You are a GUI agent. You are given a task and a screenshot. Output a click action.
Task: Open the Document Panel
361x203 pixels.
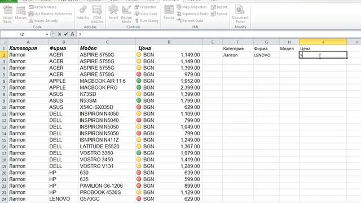(x=240, y=14)
